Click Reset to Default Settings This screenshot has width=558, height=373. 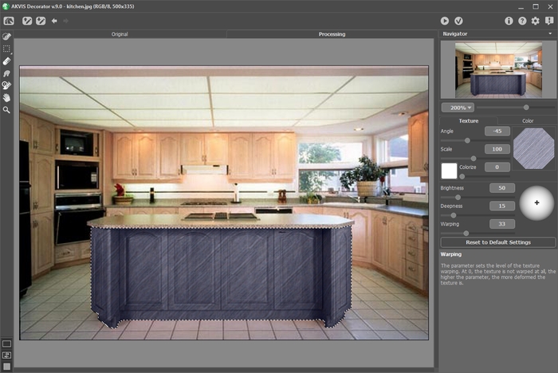pyautogui.click(x=498, y=242)
